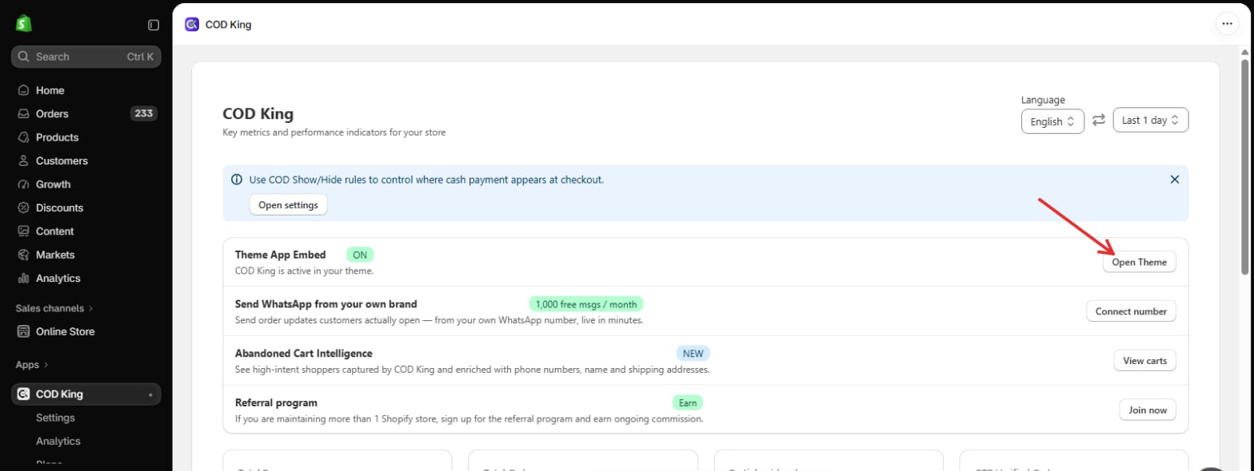Focus the Search field

click(86, 57)
